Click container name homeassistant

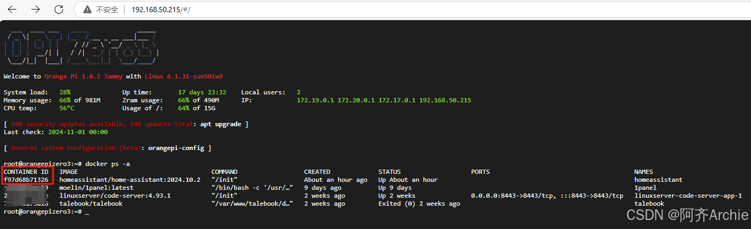658,180
